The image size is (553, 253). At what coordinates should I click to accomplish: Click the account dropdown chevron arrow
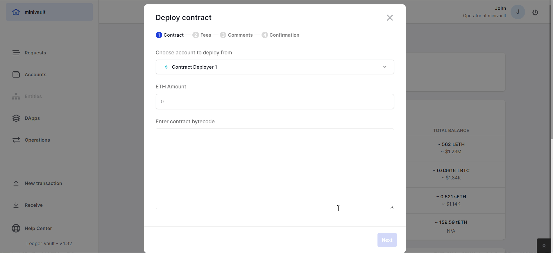384,67
